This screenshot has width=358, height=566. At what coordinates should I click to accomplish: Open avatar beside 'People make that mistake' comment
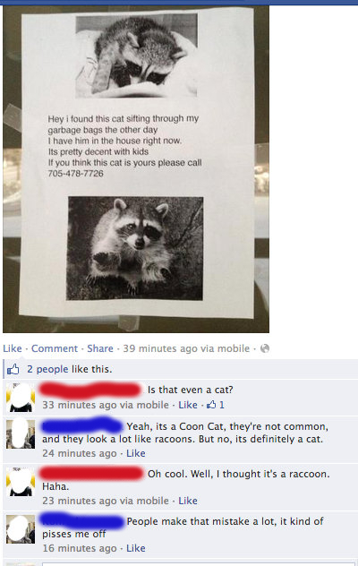pyautogui.click(x=21, y=528)
